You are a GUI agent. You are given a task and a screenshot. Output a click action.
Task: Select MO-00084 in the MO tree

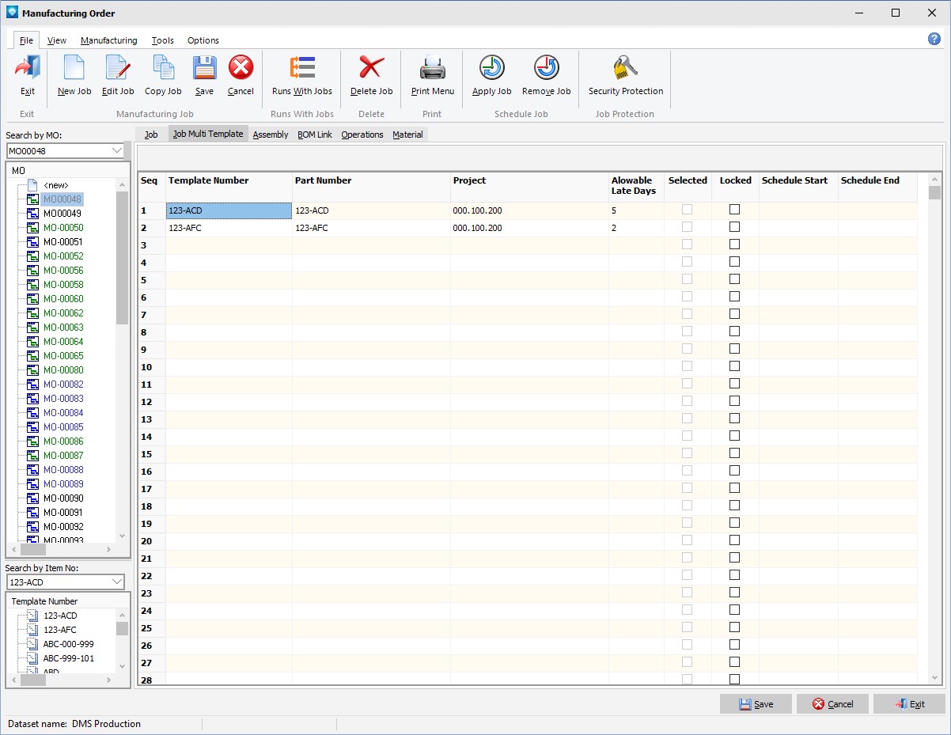click(63, 413)
